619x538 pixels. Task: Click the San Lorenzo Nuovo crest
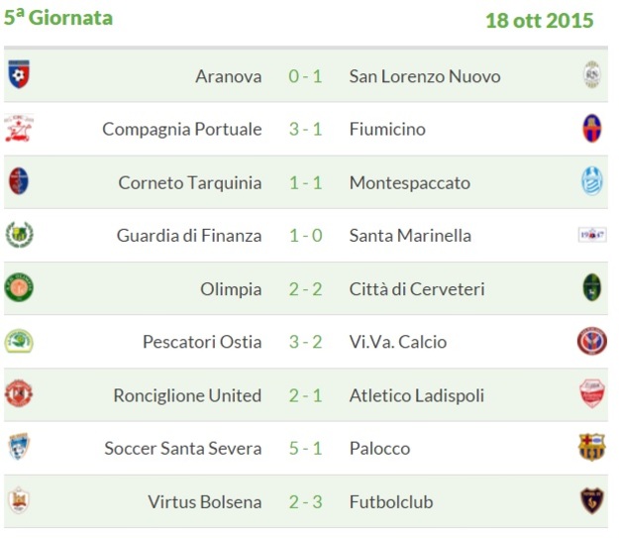pos(591,74)
